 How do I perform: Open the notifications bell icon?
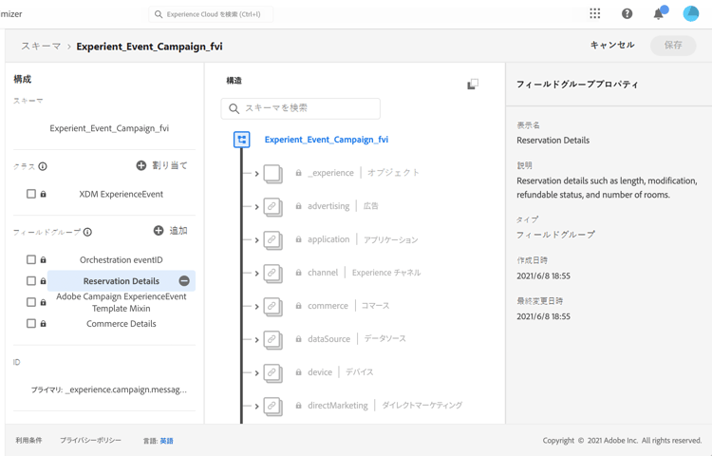pos(659,13)
